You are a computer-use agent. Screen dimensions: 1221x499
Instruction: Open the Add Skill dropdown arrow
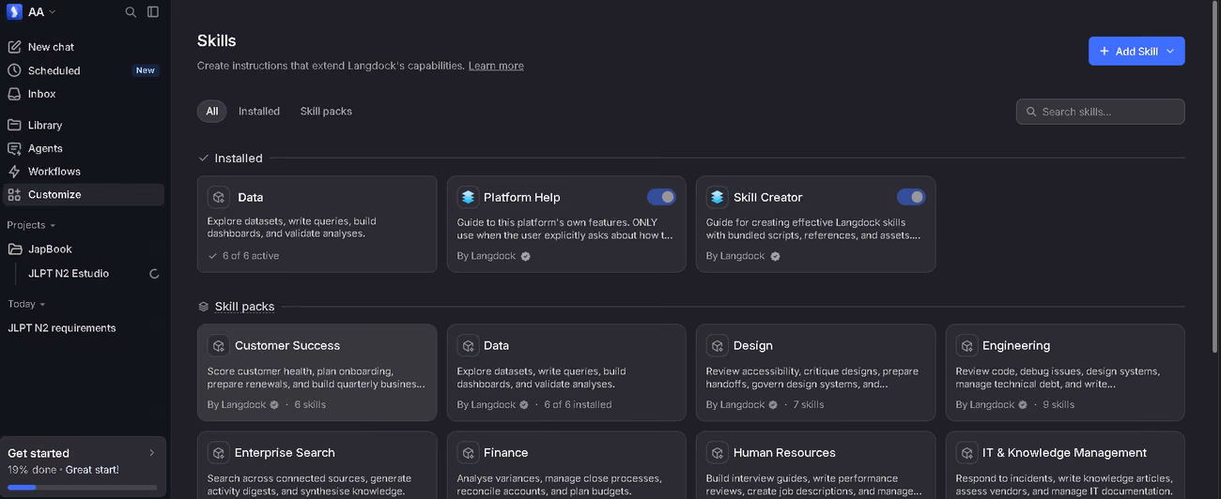pyautogui.click(x=1169, y=52)
